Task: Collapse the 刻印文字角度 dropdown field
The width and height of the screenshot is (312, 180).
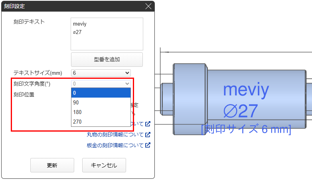Action: pos(101,84)
